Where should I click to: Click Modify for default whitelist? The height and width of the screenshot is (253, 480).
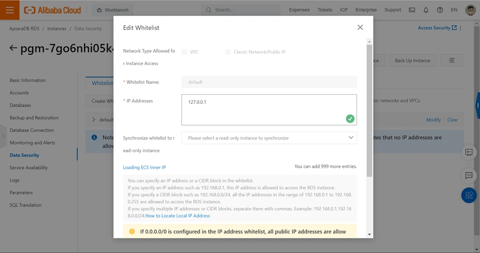coord(433,120)
